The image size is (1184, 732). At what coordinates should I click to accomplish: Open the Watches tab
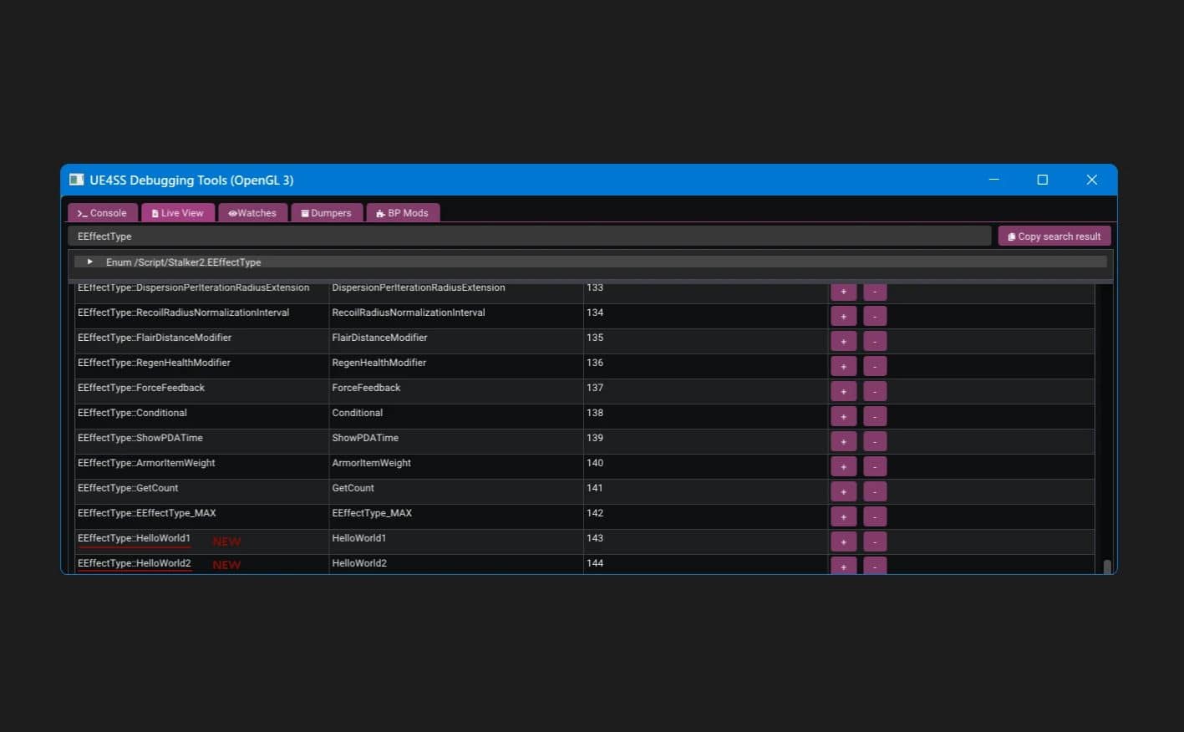[x=252, y=213]
